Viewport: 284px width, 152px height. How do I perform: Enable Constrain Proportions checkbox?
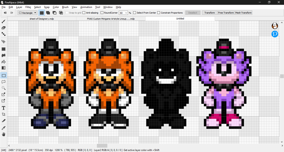pos(159,13)
